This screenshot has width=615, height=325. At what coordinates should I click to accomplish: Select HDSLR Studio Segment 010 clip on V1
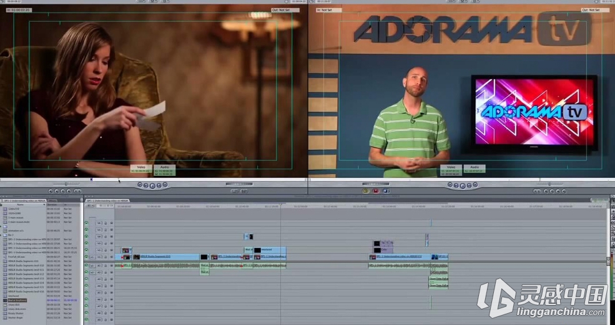[x=166, y=257]
